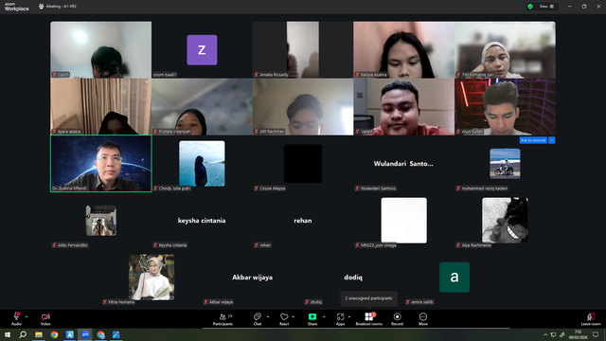The height and width of the screenshot is (341, 606).
Task: Click Leave room button
Action: tap(591, 319)
